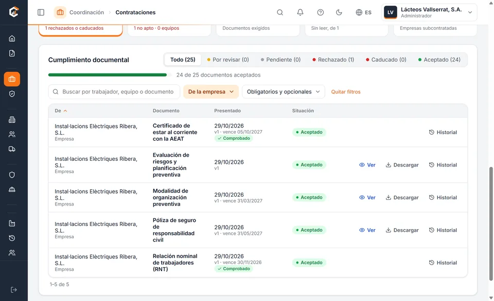The height and width of the screenshot is (301, 494).
Task: Open Historial for Modalidad de organización preventiva
Action: (443, 198)
